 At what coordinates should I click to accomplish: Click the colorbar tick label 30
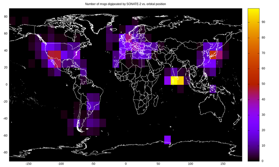(x=264, y=114)
